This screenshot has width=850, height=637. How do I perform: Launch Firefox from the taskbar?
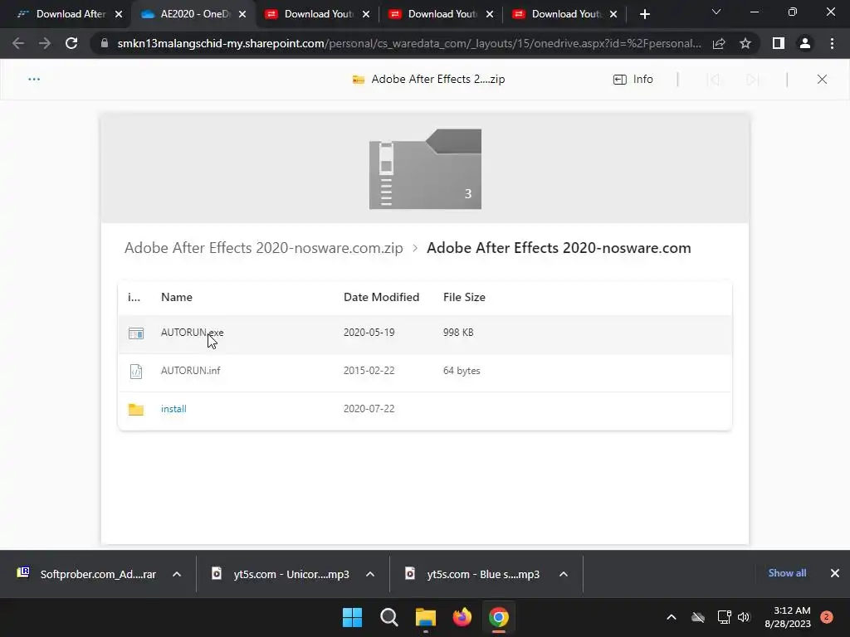click(x=462, y=617)
